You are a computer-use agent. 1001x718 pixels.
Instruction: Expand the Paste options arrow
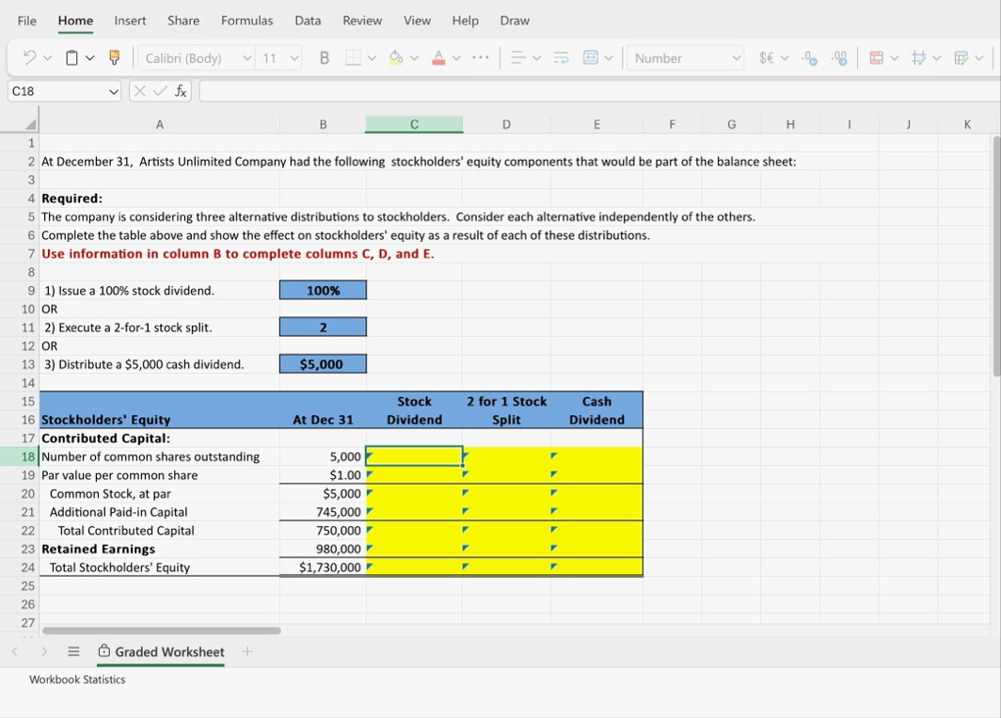pyautogui.click(x=90, y=58)
